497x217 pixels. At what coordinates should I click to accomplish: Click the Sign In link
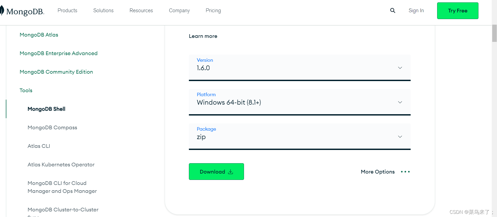pyautogui.click(x=416, y=11)
